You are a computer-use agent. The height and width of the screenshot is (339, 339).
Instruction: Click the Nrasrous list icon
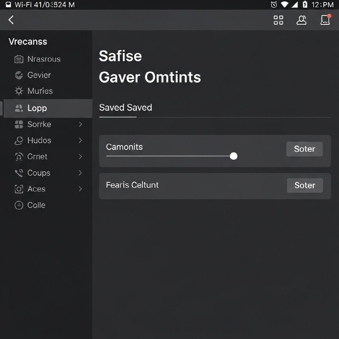click(19, 59)
